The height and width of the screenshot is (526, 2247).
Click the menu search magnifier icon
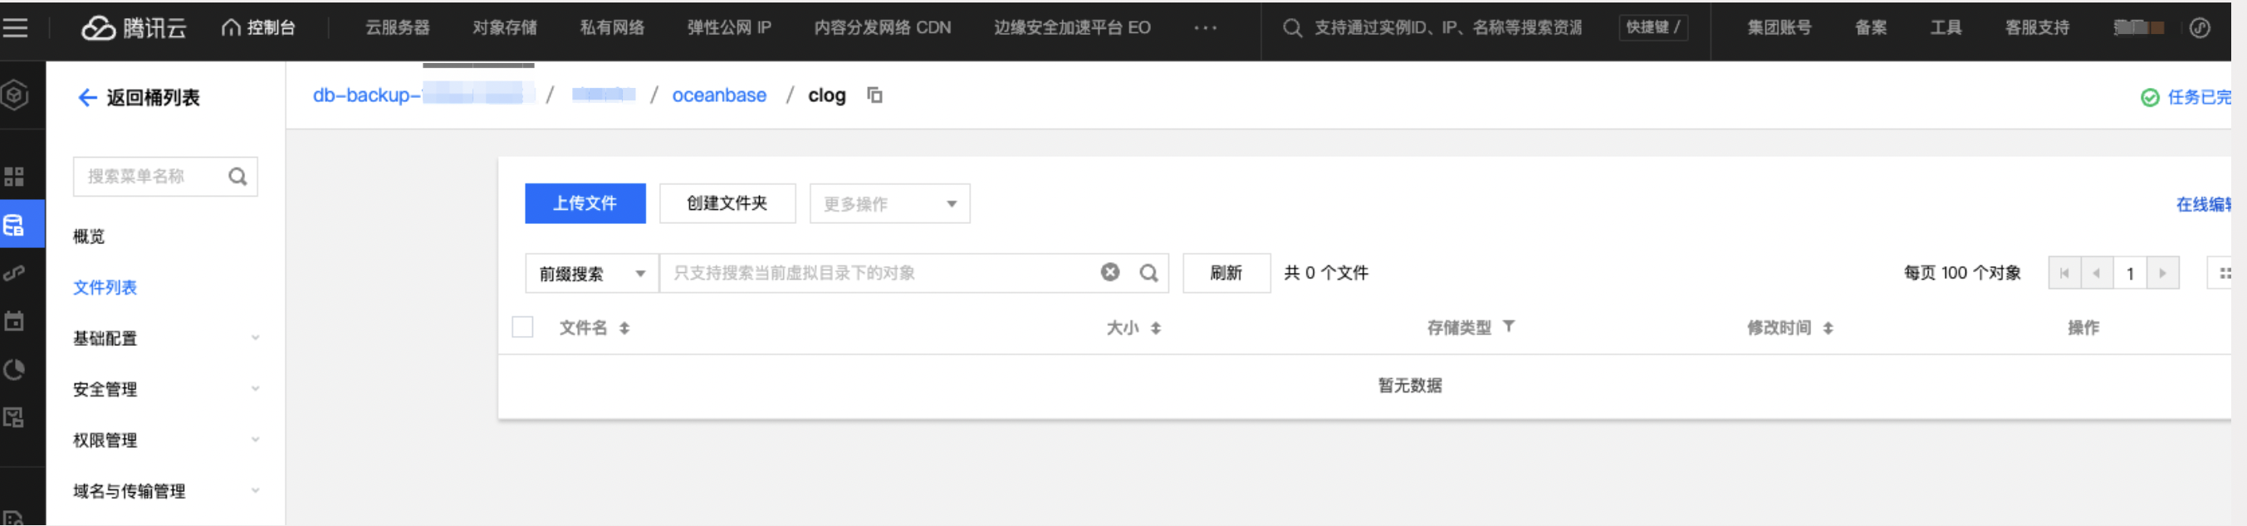coord(237,177)
